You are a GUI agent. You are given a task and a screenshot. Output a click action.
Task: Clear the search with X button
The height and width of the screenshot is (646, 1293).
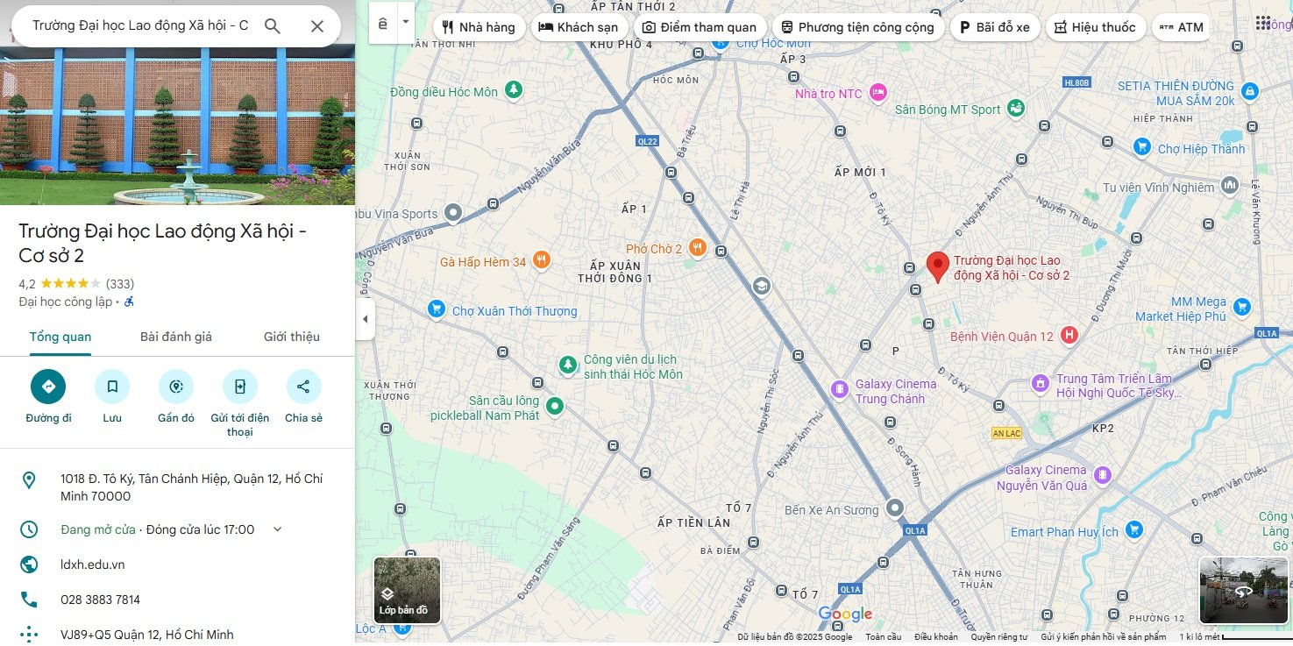pos(317,26)
